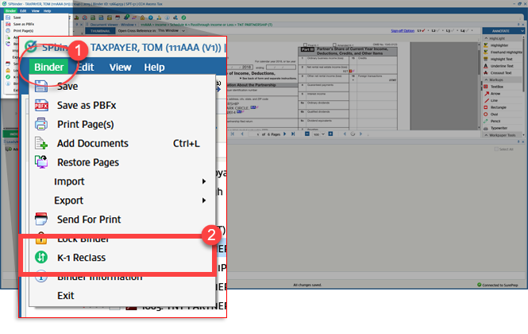528x334 pixels.
Task: Click the Connected to SurePrep status
Action: click(x=497, y=285)
